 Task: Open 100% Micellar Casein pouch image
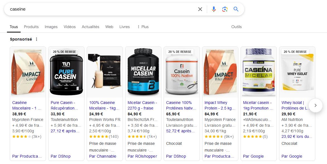105,72
